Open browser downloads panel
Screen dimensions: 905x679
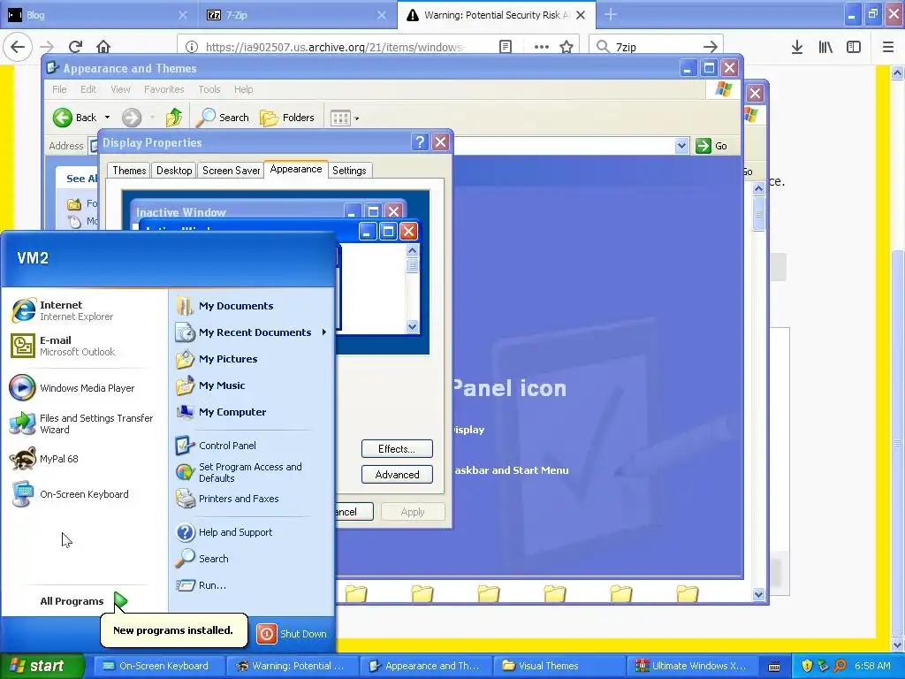797,47
